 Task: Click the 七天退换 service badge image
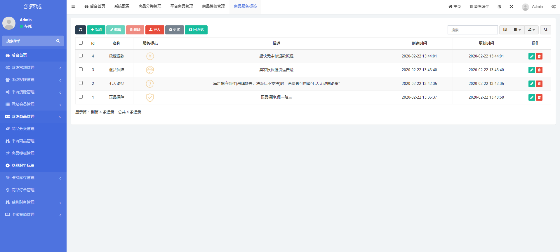tap(150, 84)
